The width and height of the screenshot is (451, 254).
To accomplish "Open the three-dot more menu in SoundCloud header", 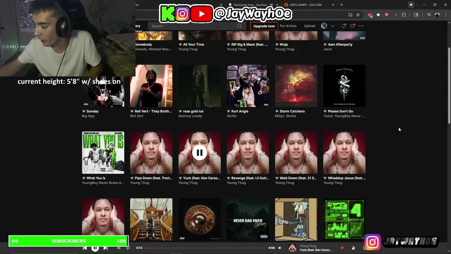I will pos(361,26).
